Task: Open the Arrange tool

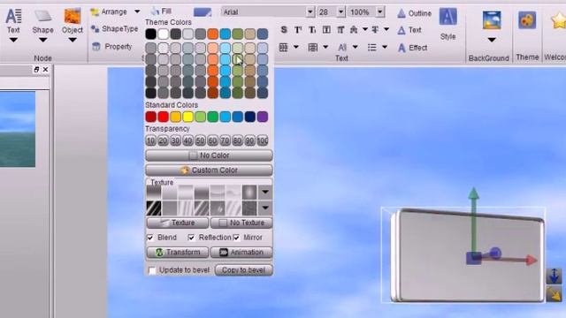Action: click(x=109, y=11)
